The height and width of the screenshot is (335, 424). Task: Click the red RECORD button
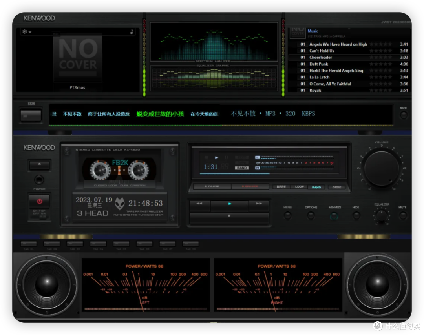250,186
